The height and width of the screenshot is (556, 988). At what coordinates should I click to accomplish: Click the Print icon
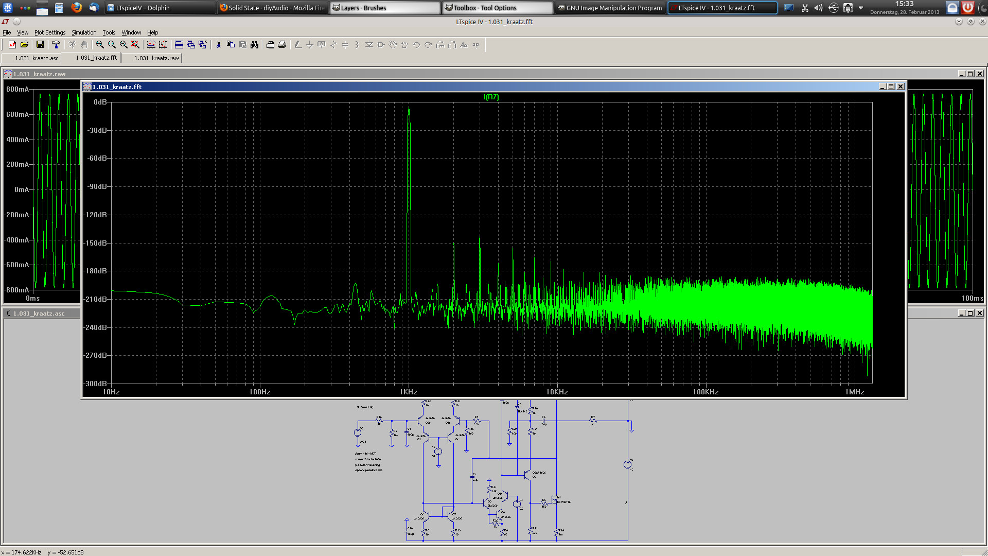[282, 45]
